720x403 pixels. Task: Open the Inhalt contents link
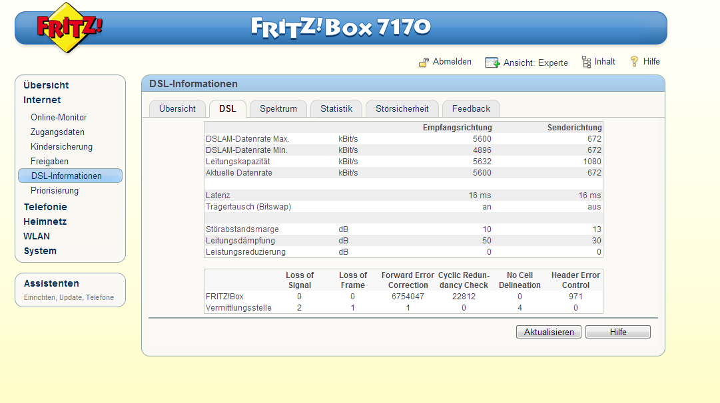coord(605,61)
